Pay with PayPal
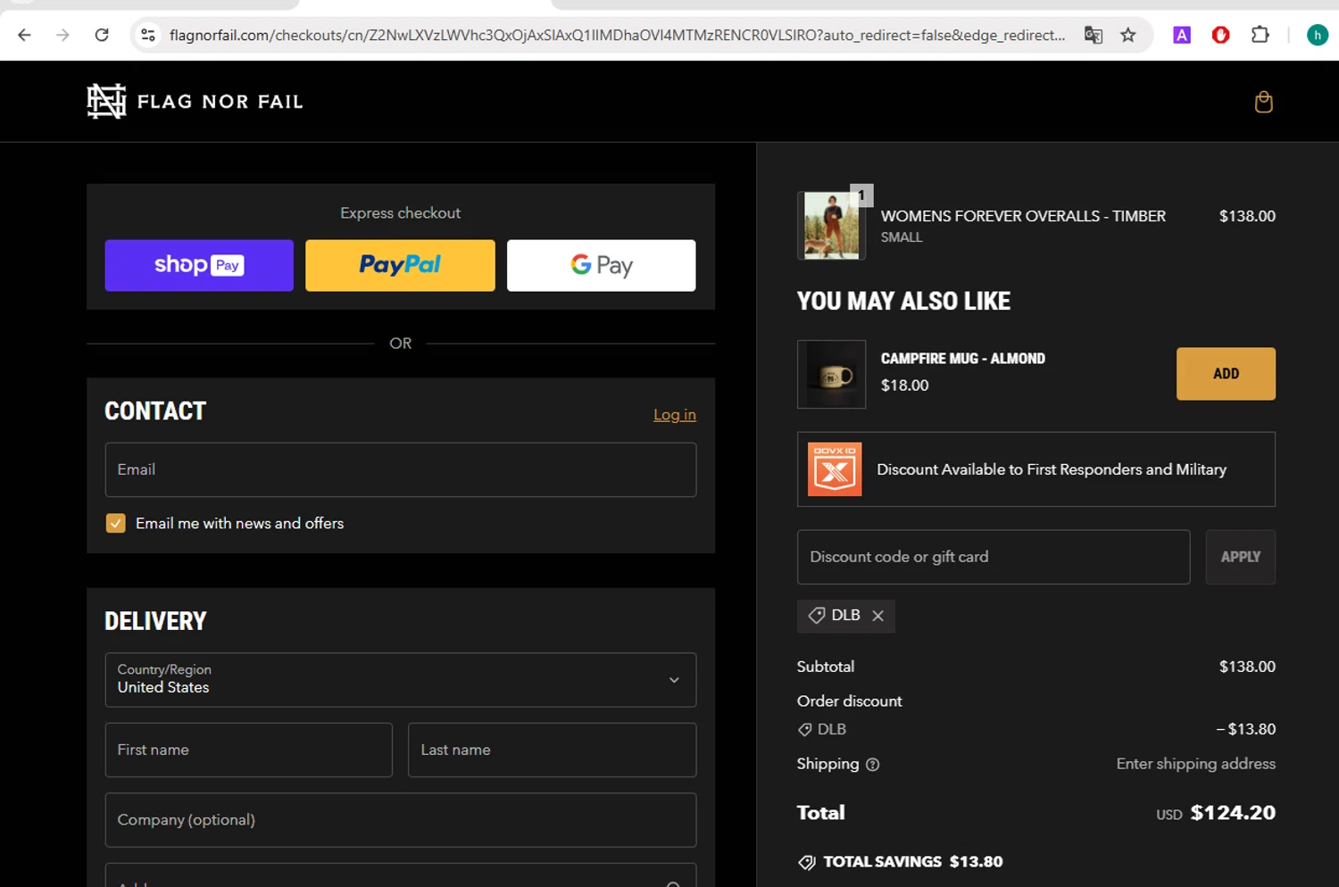1339x887 pixels. pos(400,265)
